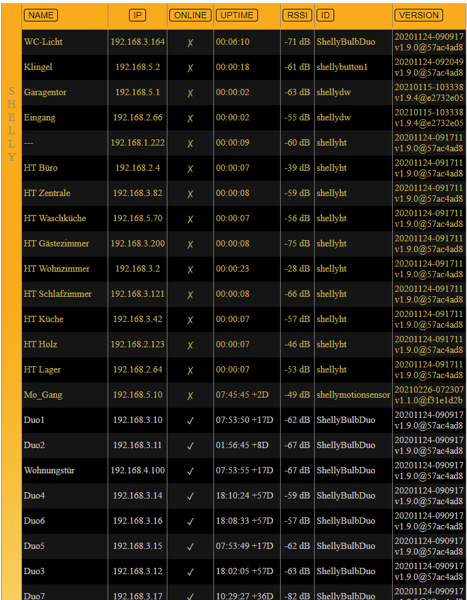This screenshot has width=467, height=600.
Task: Click the IP column header button
Action: pyautogui.click(x=137, y=15)
